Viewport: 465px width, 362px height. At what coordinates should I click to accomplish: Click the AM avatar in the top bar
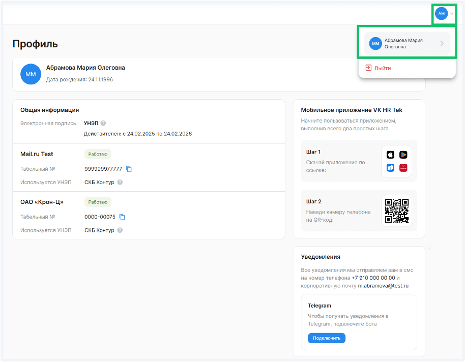[441, 14]
